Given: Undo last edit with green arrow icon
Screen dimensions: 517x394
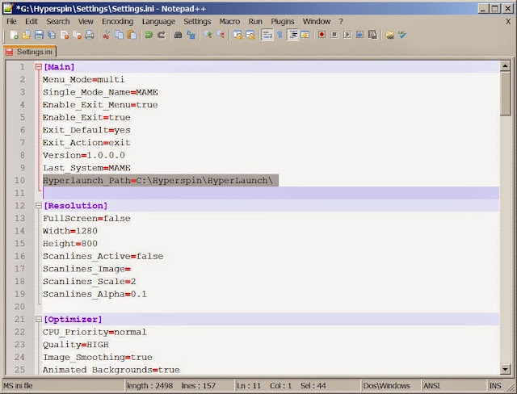Looking at the screenshot, I should 149,35.
